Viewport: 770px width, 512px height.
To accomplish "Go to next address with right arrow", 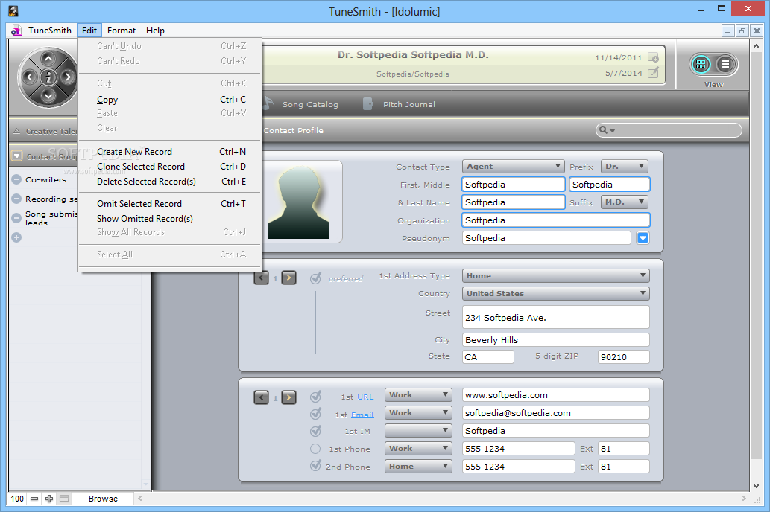I will point(288,278).
